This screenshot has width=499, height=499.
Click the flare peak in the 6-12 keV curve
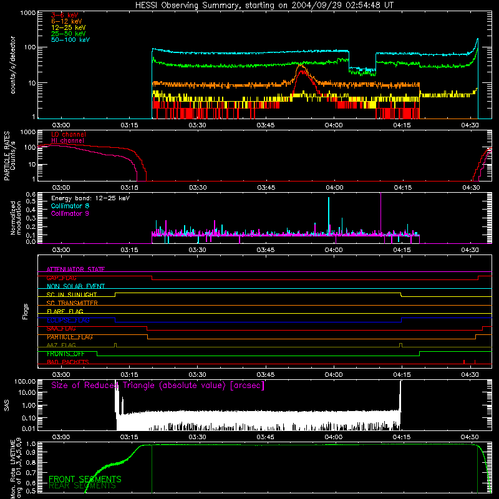click(301, 65)
